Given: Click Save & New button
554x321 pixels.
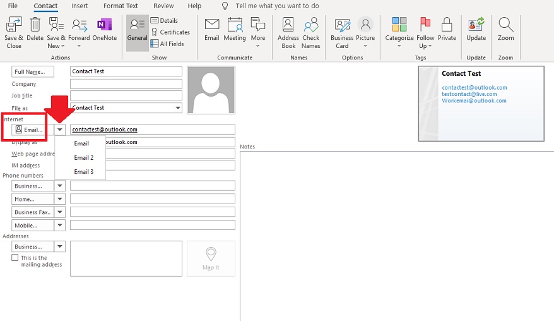Looking at the screenshot, I should (x=56, y=33).
